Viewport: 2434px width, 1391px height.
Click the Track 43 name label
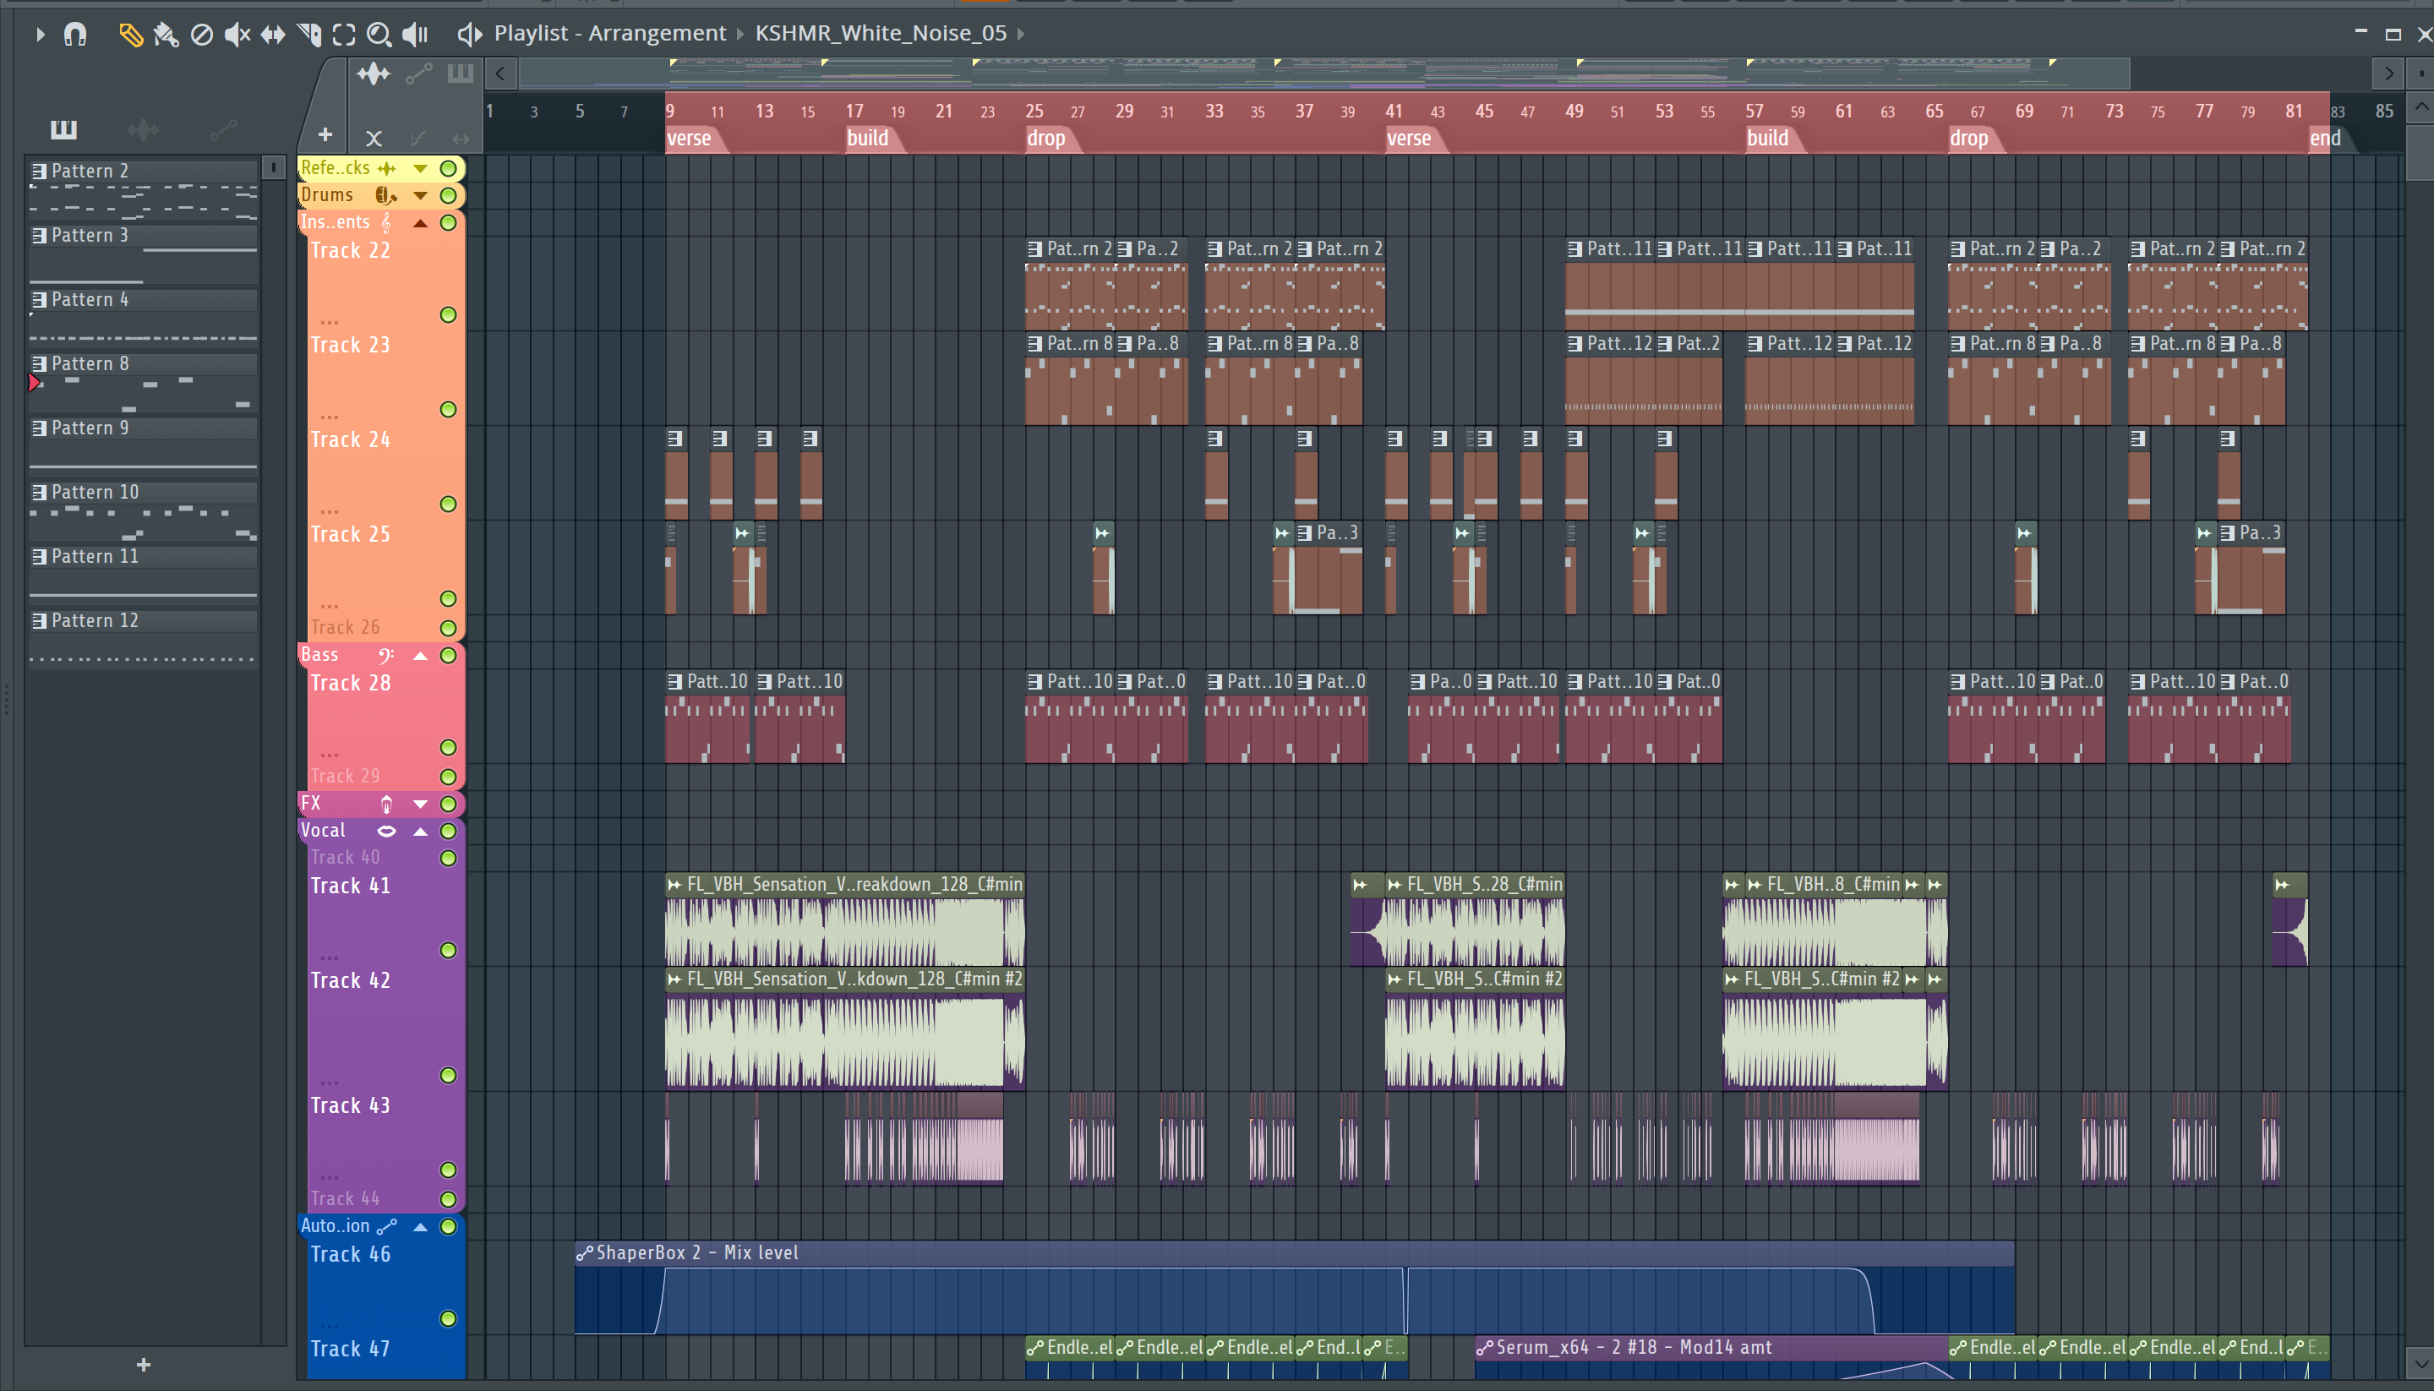point(351,1105)
